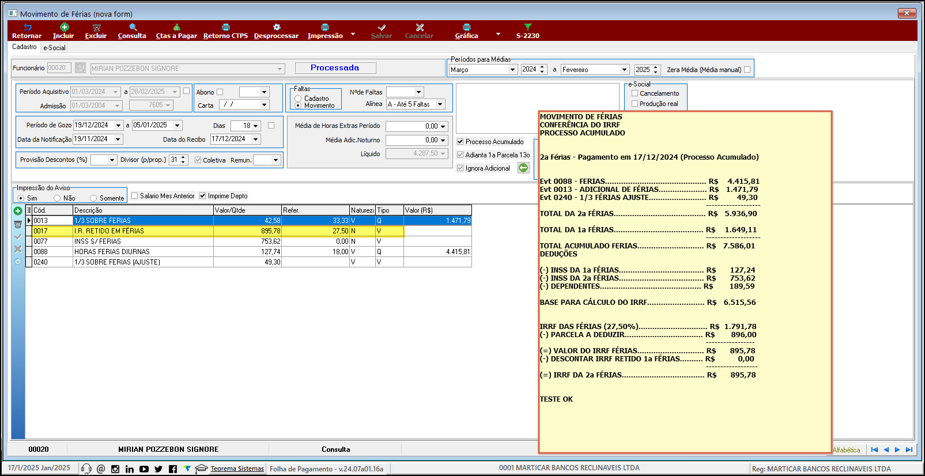Click green arrow next to Ignora Adicional

(523, 168)
